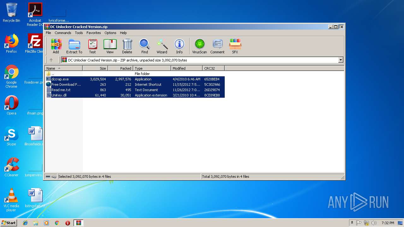This screenshot has width=404, height=227.
Task: Run VirusScan on the archive
Action: [x=199, y=46]
